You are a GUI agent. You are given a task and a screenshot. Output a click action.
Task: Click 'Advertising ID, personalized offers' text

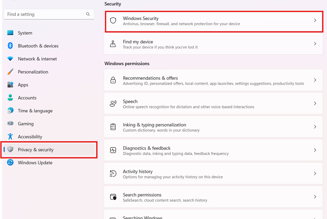click(213, 83)
